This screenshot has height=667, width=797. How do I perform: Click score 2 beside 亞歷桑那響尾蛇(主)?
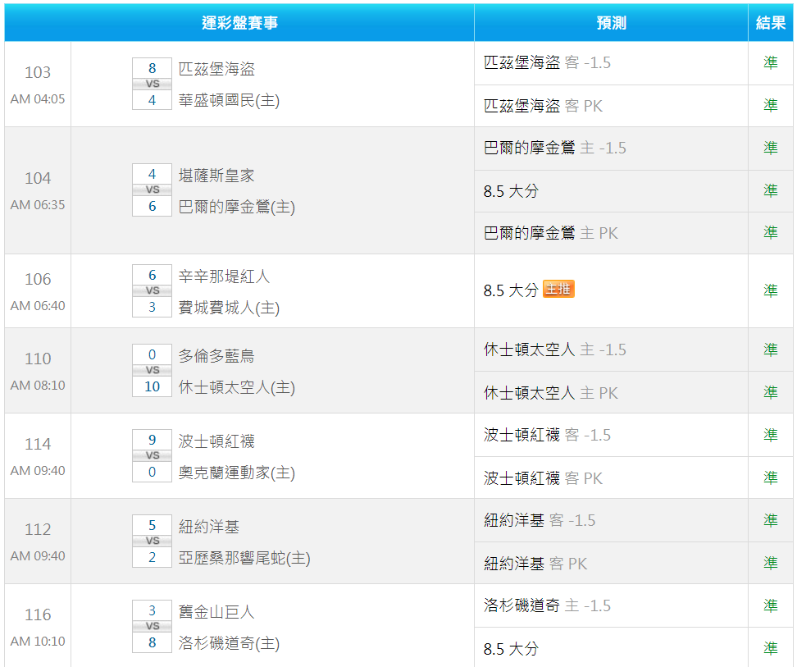point(152,557)
